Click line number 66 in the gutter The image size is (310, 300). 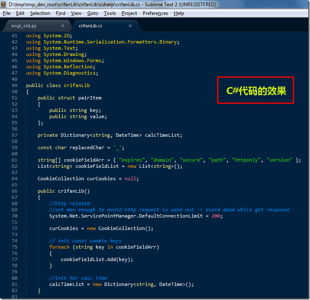coord(14,191)
